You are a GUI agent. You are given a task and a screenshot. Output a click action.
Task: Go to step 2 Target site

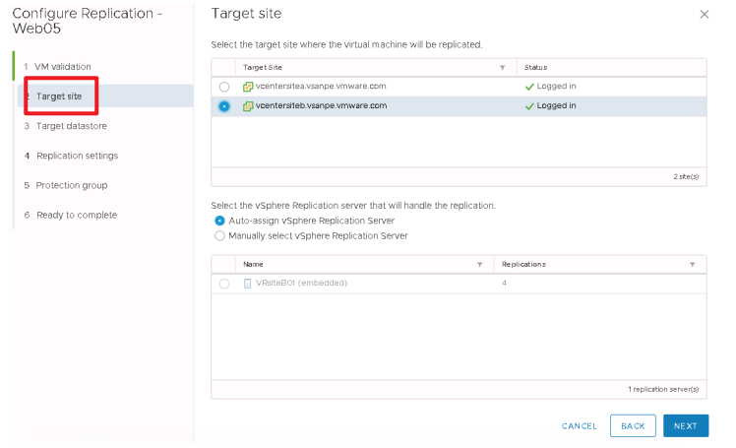[59, 96]
